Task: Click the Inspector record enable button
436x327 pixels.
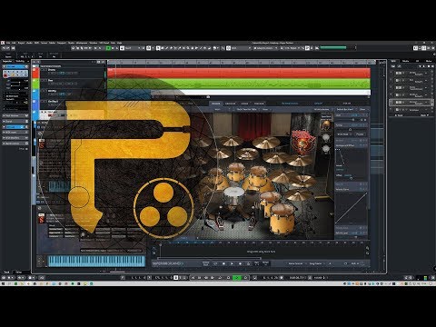Action: [x=5, y=74]
